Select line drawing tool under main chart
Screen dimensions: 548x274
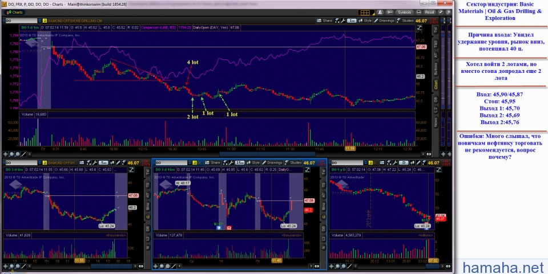tap(23, 154)
